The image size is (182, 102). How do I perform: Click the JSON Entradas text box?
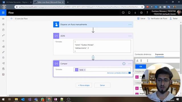point(102,46)
